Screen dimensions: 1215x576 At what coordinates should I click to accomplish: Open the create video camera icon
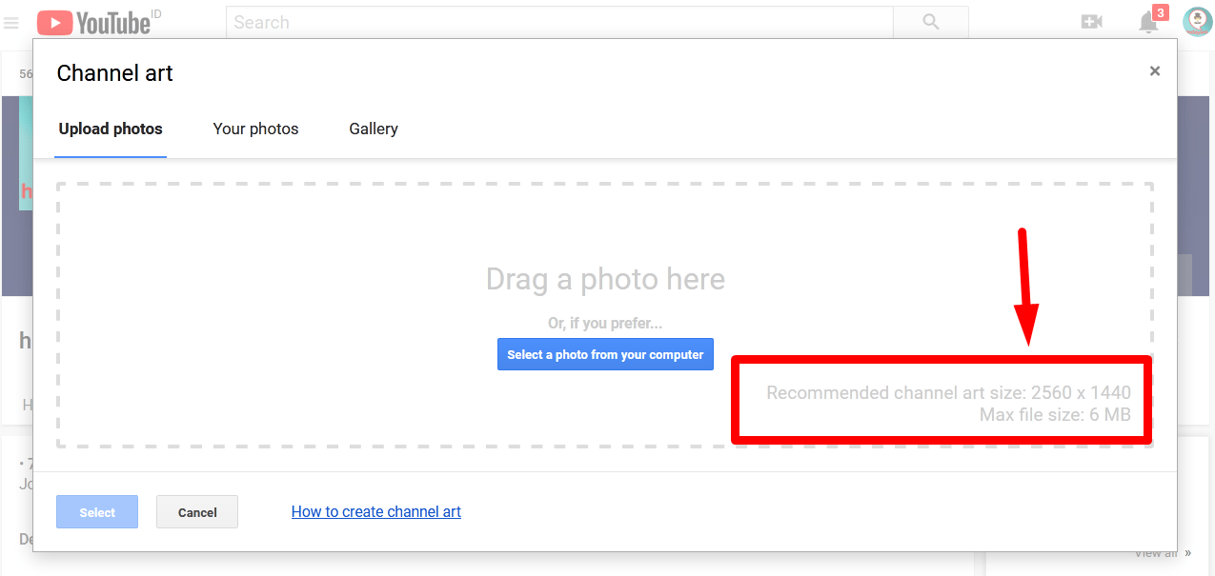(1092, 22)
